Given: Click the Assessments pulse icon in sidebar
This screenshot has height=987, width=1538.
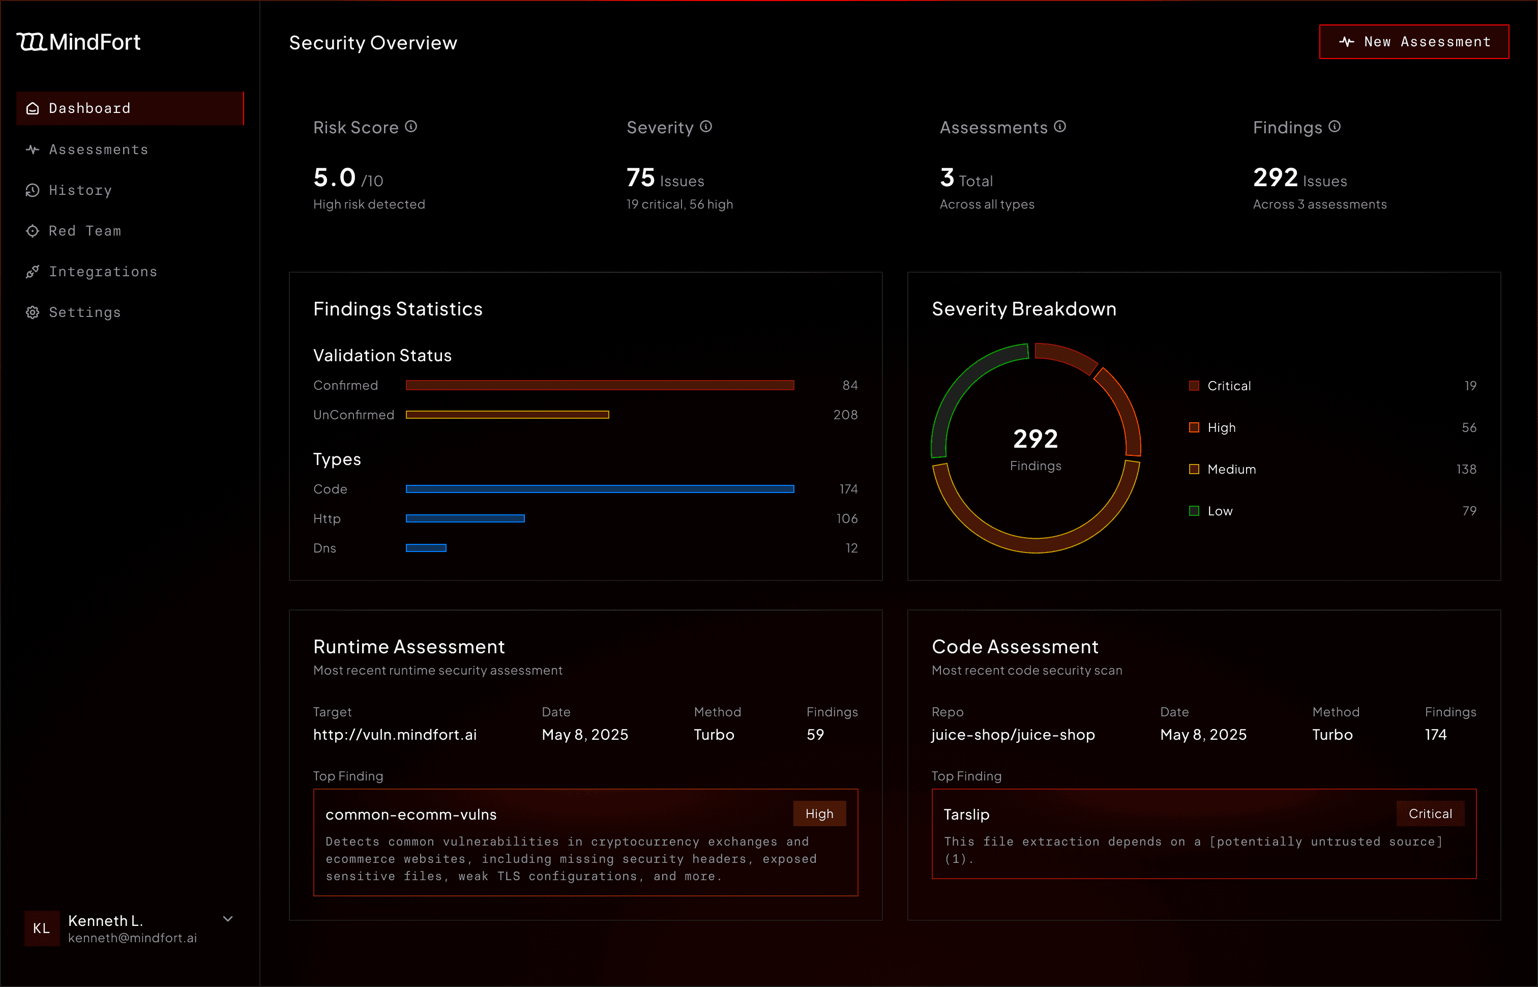Looking at the screenshot, I should pos(33,150).
